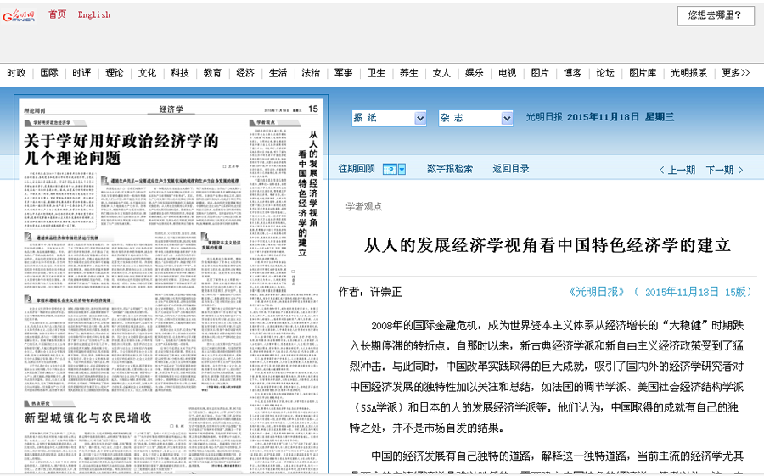This screenshot has width=764, height=476.
Task: Open the 光明报系 navigation item
Action: (x=688, y=73)
